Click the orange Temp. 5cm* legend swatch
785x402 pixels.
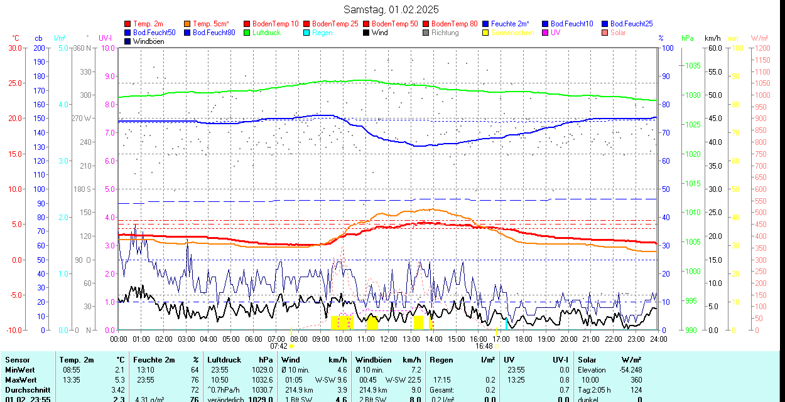(188, 24)
